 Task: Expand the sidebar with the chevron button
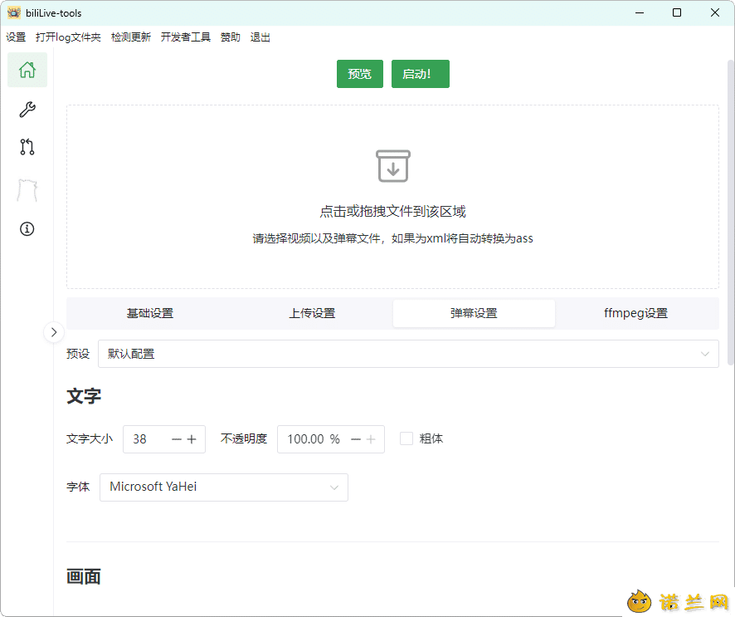click(54, 332)
